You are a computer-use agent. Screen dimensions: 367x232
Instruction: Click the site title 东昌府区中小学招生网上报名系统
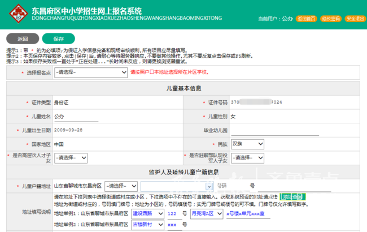tap(87, 11)
